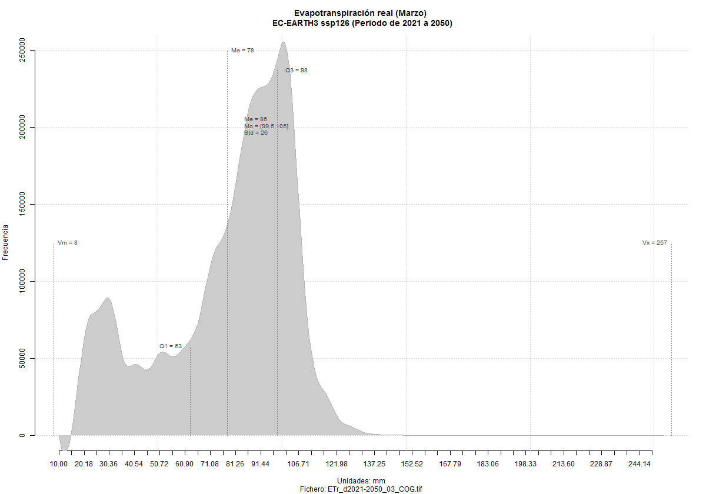
Task: Click the 'Q3 = 98' annotation
Action: [x=297, y=70]
